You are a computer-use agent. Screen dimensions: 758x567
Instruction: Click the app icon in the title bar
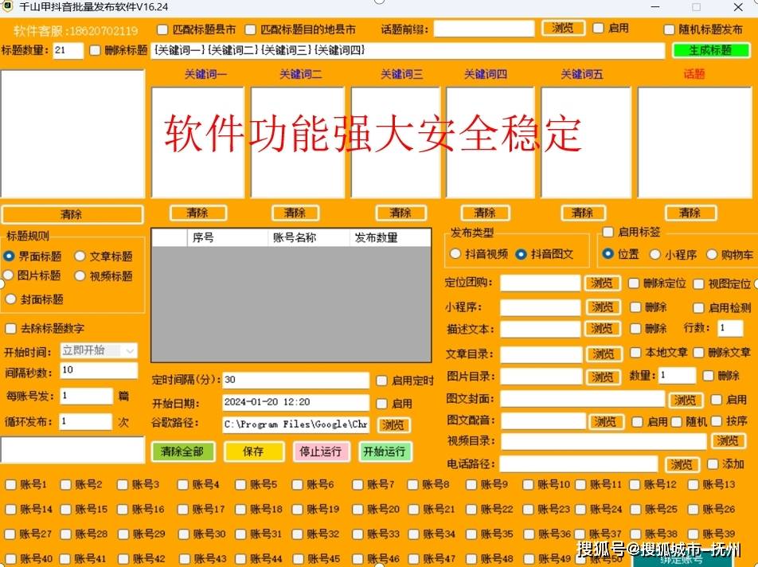[8, 6]
